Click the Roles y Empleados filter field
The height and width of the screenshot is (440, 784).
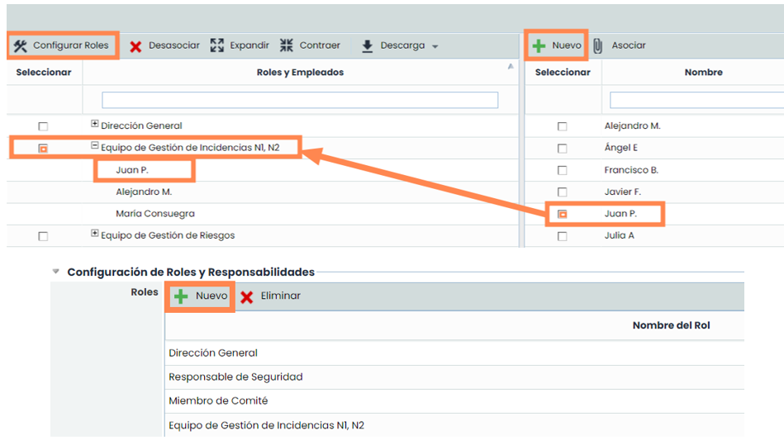300,100
